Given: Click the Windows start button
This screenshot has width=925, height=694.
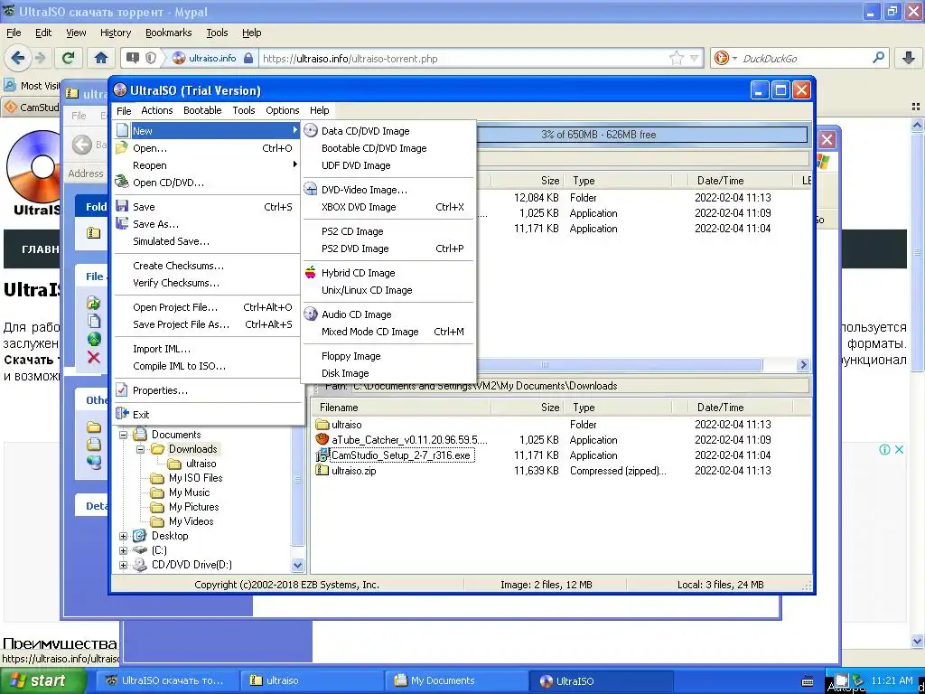Looking at the screenshot, I should tap(43, 680).
